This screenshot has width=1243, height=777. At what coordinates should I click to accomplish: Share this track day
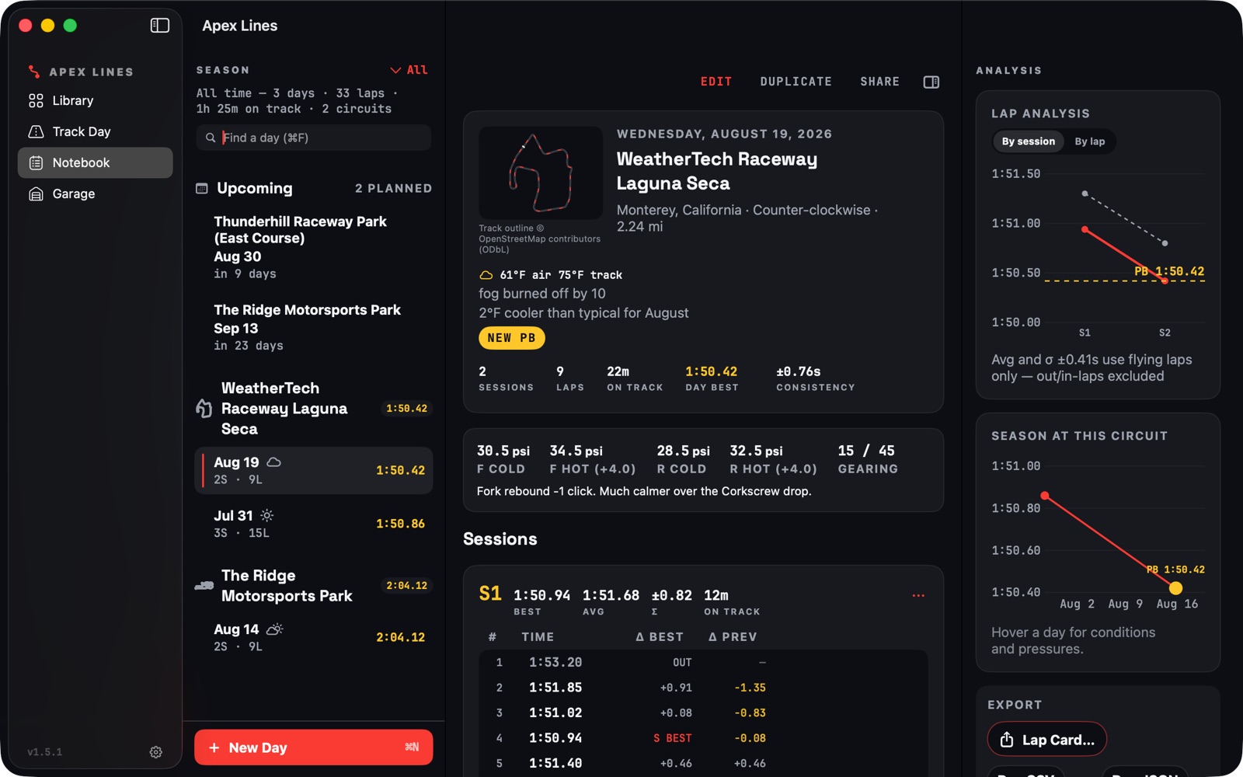point(879,82)
